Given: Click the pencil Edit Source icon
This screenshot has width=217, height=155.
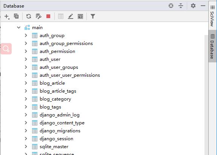Looking at the screenshot, I should coord(71,16).
